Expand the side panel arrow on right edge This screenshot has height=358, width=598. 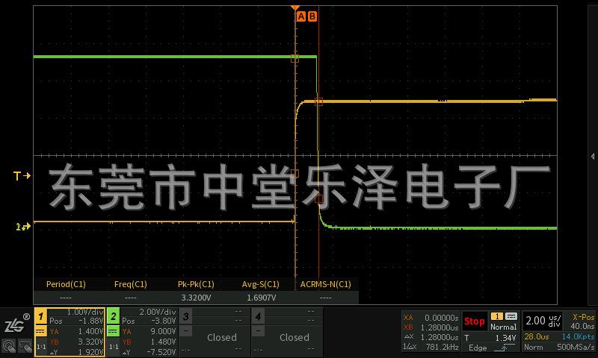[593, 157]
